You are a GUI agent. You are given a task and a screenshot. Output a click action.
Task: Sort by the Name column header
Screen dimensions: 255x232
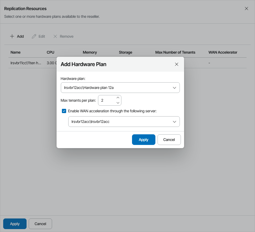coord(15,52)
